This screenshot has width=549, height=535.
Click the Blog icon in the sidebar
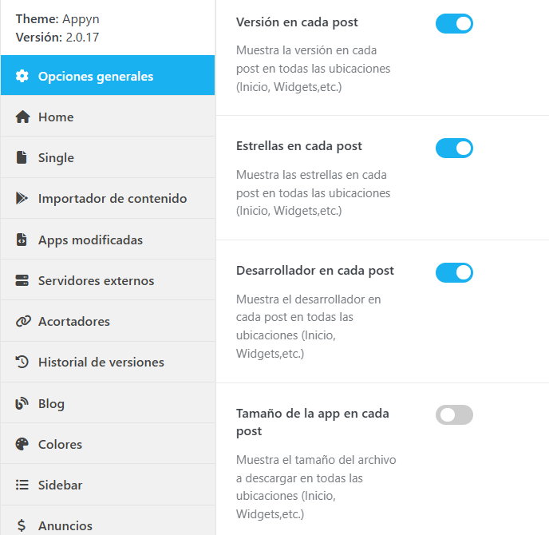[x=22, y=403]
